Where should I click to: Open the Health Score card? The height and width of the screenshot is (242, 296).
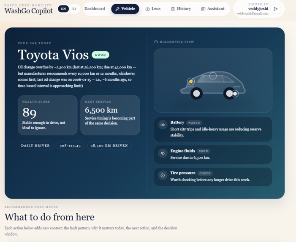48,115
